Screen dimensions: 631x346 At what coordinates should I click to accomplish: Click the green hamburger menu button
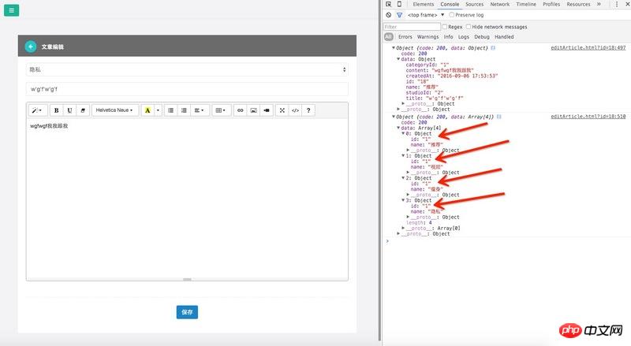(x=11, y=10)
